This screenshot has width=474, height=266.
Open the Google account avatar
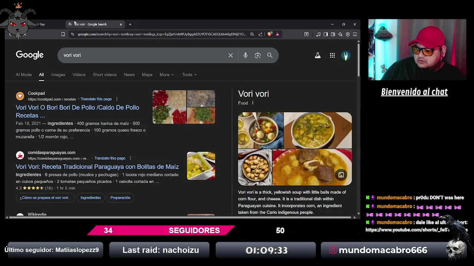(346, 55)
